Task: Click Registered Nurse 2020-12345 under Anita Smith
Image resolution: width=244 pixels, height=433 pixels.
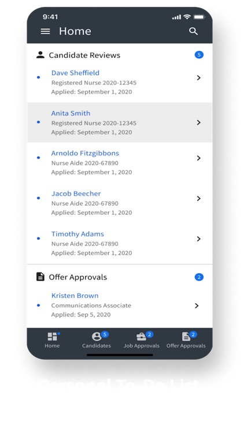Action: [94, 123]
